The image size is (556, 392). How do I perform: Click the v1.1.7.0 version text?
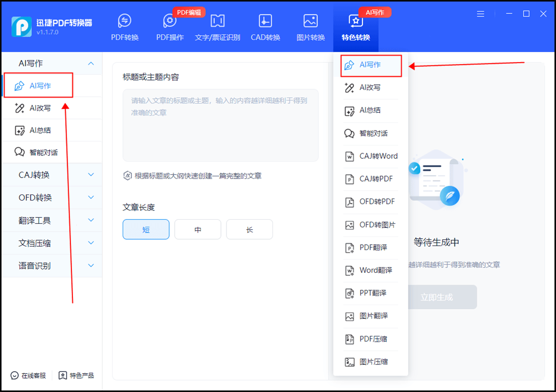(48, 32)
